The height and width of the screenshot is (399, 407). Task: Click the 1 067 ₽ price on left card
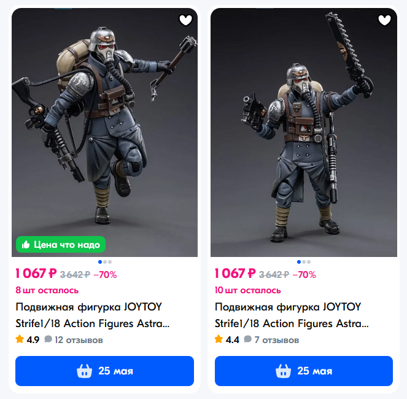click(x=36, y=274)
